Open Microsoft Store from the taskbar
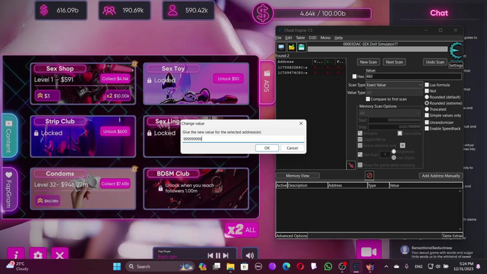The width and height of the screenshot is (487, 274). 244,267
